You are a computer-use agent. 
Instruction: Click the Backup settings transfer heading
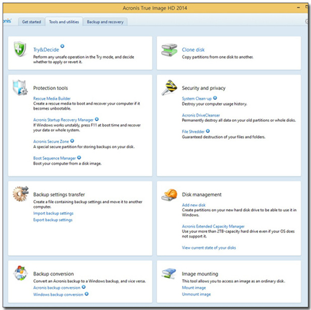coord(59,194)
